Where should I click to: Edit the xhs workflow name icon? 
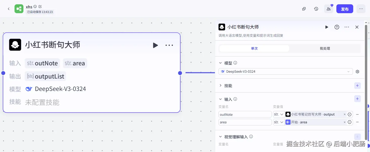pyautogui.click(x=40, y=7)
